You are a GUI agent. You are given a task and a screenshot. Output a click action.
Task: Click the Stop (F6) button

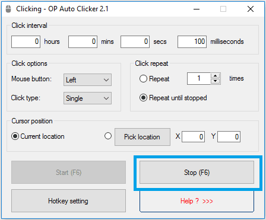click(x=197, y=173)
